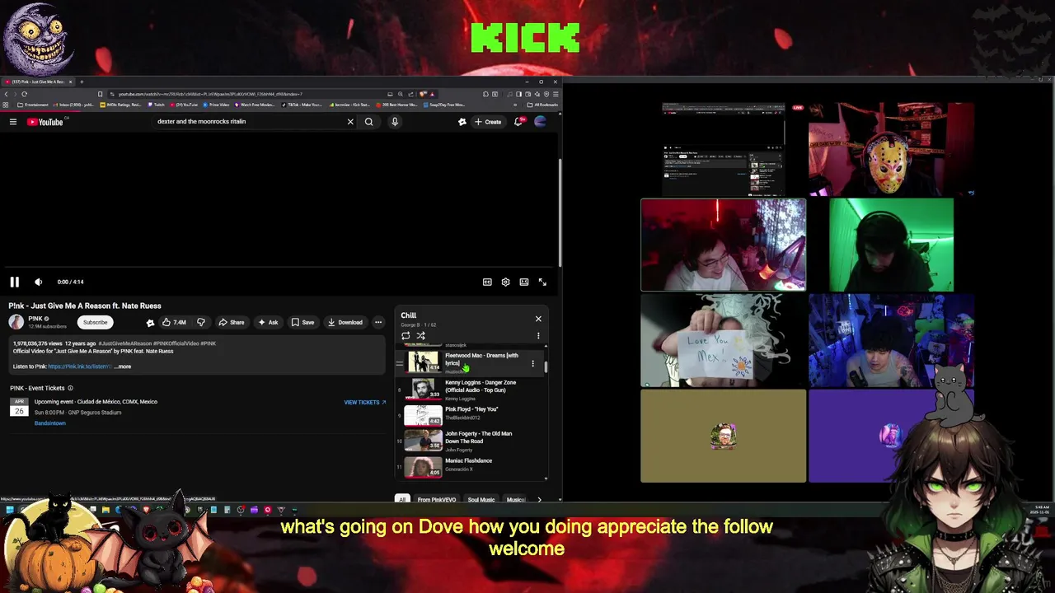Select the All filter chip
The image size is (1055, 593).
tap(402, 499)
